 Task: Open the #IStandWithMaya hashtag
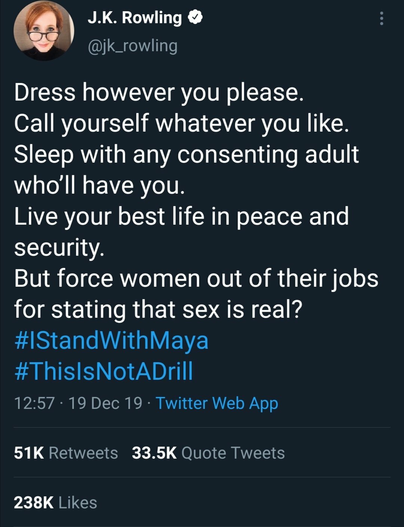pyautogui.click(x=111, y=340)
